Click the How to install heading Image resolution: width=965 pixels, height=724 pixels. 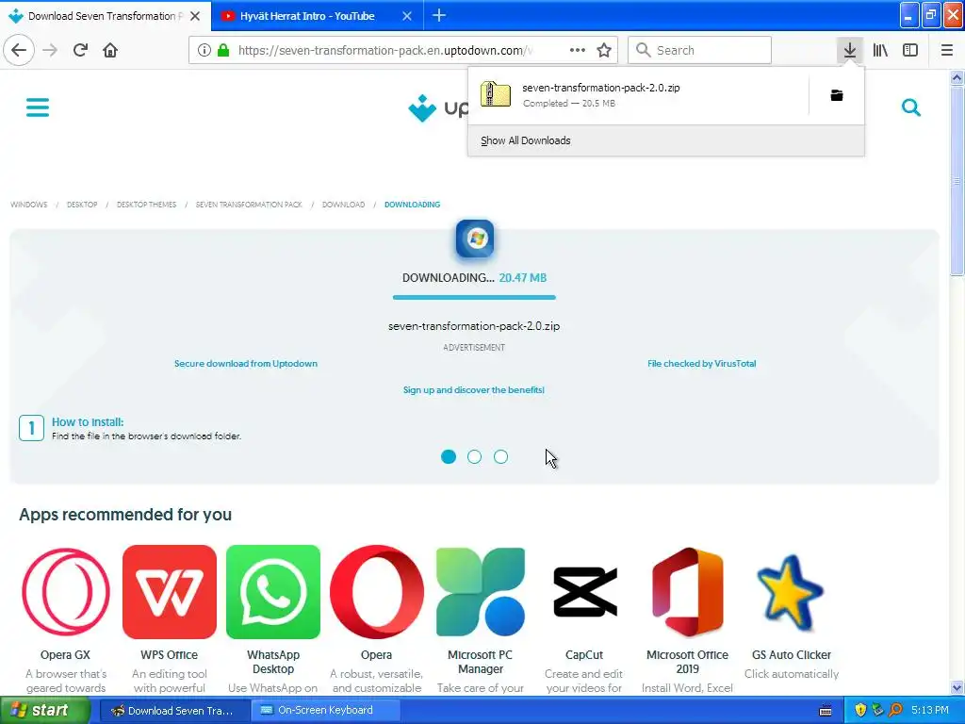88,421
